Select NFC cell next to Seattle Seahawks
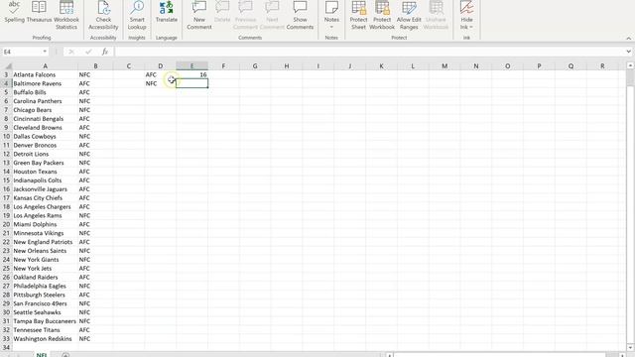This screenshot has width=635, height=357. 95,312
